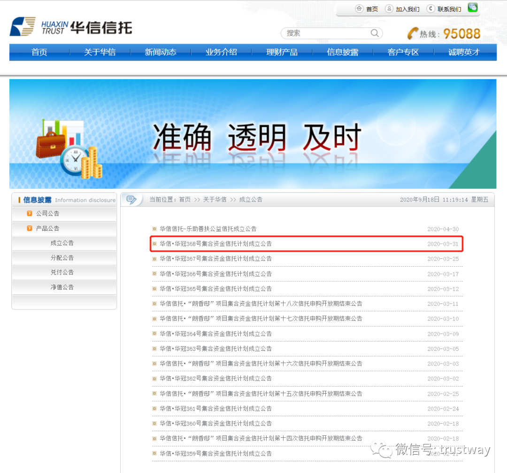This screenshot has width=507, height=473.
Task: Click the bullet icon before 华冠364号 announcement
Action: pos(154,333)
